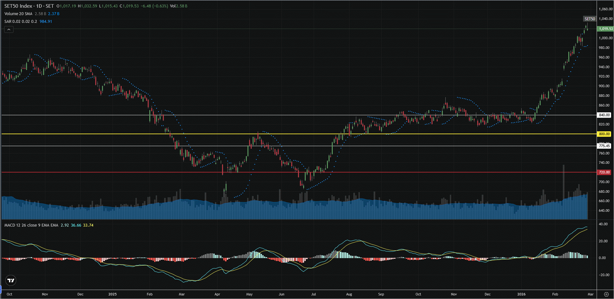This screenshot has height=299, width=614.
Task: Click the blue SAR value 984.91
Action: click(46, 22)
